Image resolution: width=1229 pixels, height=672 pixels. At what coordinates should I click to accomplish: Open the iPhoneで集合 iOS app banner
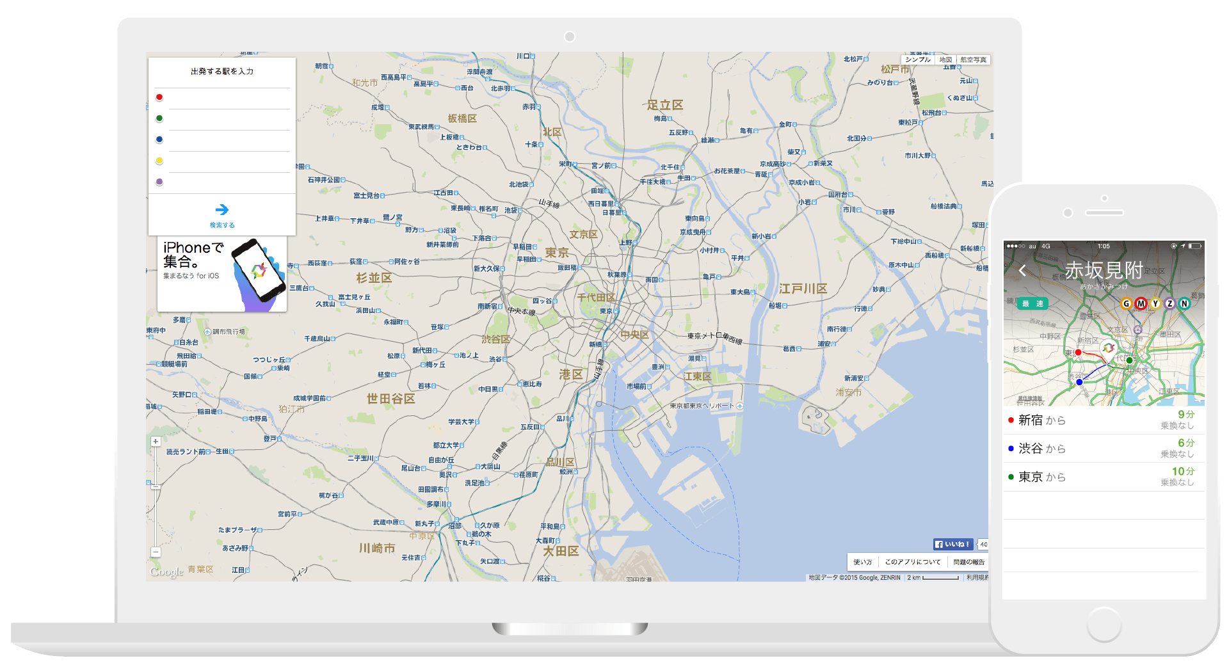pos(222,274)
